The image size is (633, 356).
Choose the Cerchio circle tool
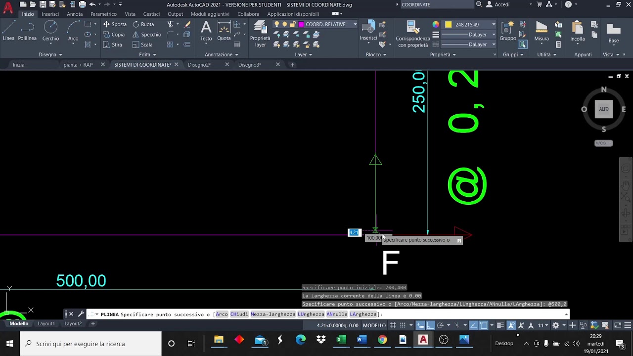tap(50, 31)
